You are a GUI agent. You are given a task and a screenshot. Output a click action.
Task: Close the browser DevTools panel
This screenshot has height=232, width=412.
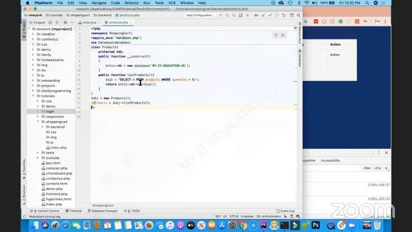tap(386, 153)
